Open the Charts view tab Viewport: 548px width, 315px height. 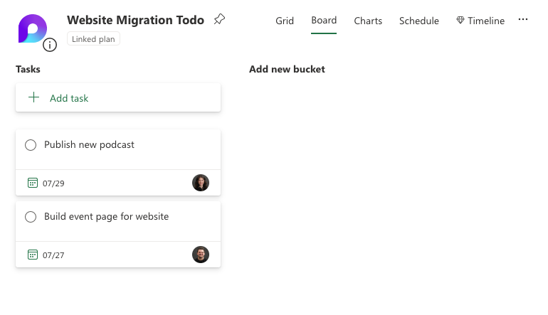point(368,21)
